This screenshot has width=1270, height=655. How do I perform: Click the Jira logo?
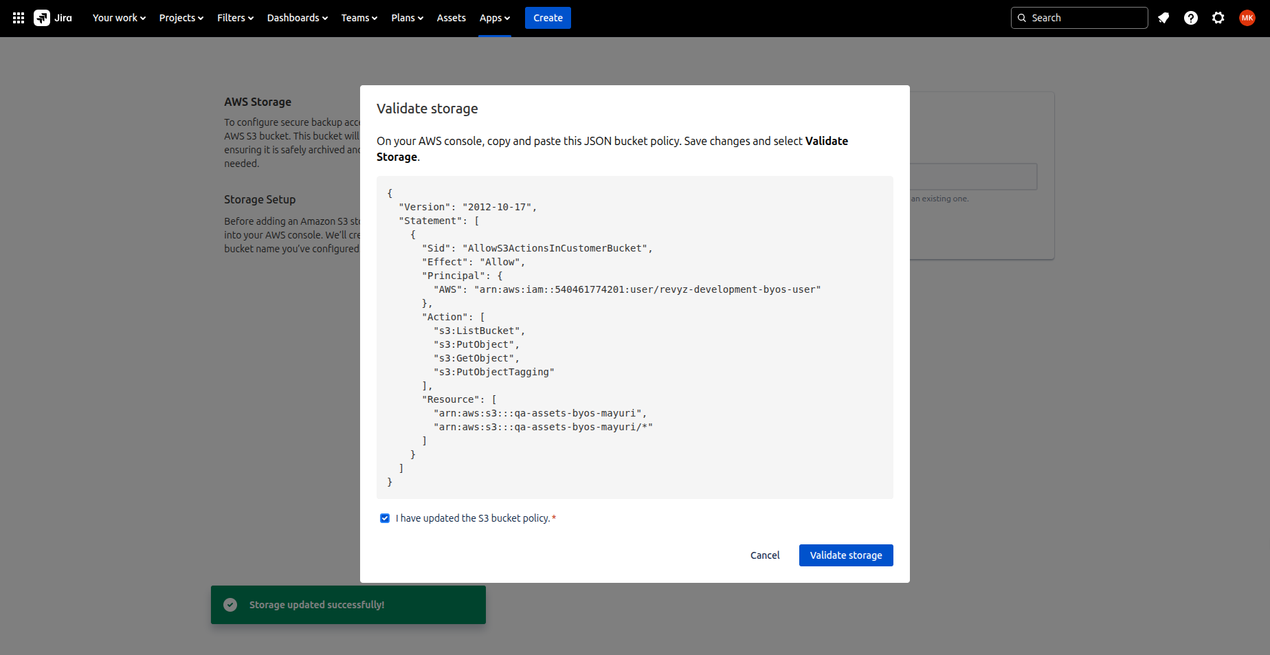click(54, 18)
